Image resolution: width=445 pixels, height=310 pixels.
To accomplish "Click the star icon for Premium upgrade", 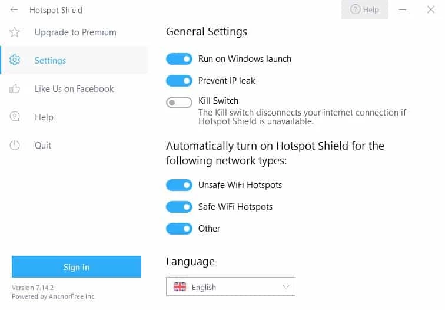I will 15,32.
